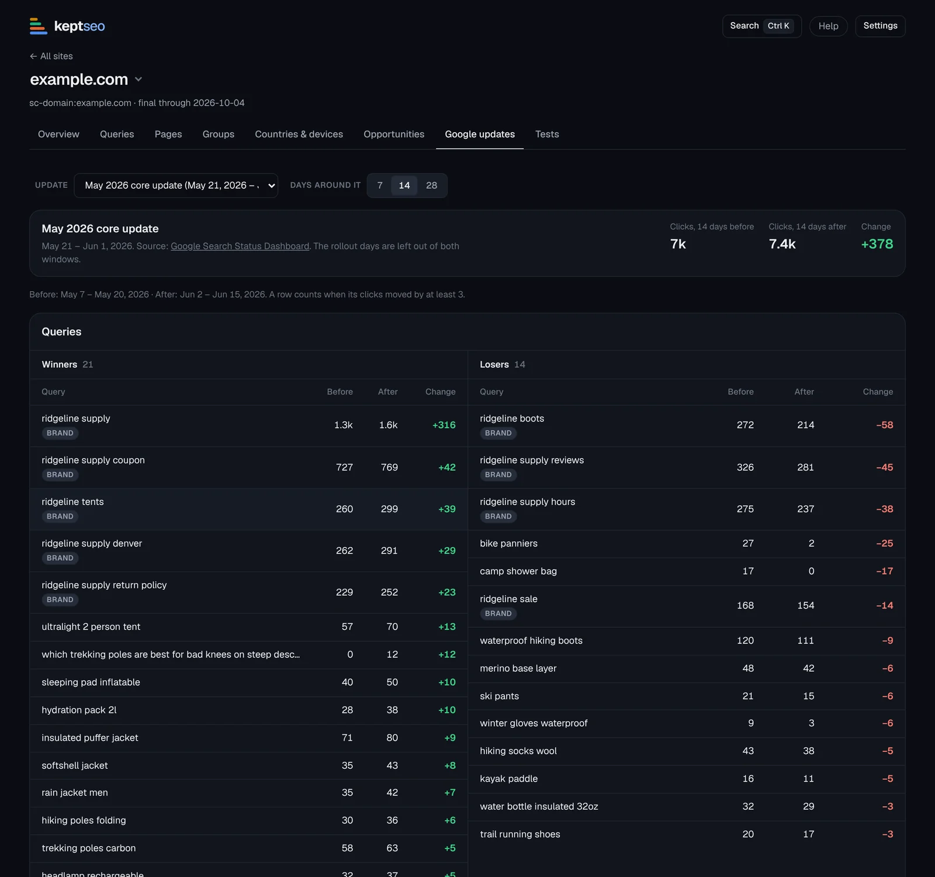This screenshot has height=877, width=935.
Task: Click the 'ridgeline boots' loser query
Action: tap(512, 418)
